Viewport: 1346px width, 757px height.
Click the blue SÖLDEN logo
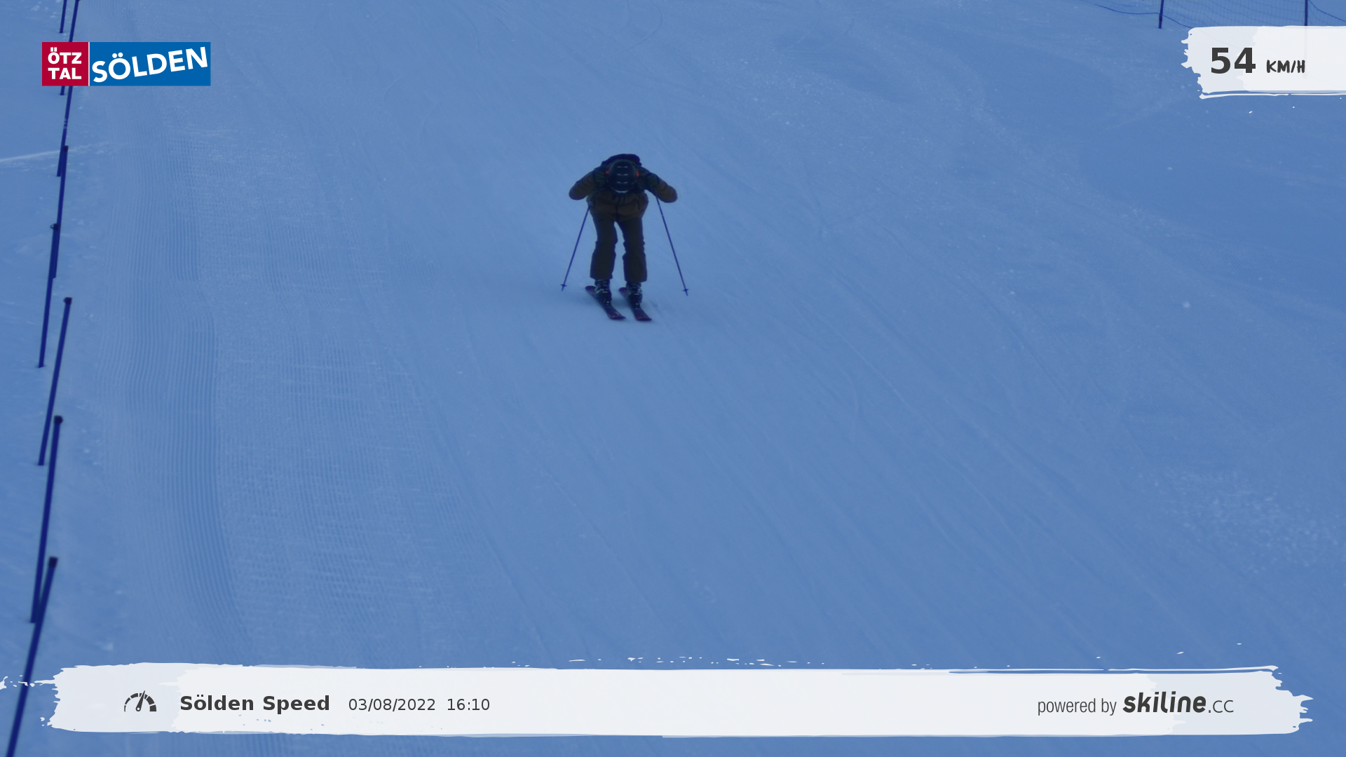point(150,64)
